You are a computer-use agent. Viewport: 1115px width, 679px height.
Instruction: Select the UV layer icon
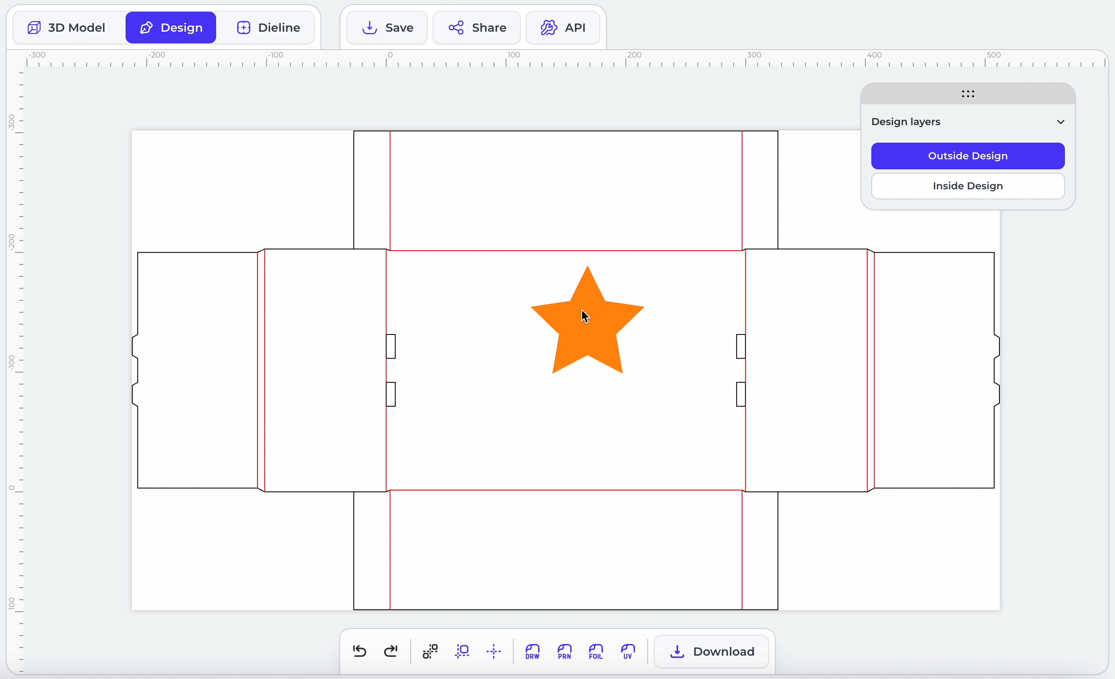628,651
